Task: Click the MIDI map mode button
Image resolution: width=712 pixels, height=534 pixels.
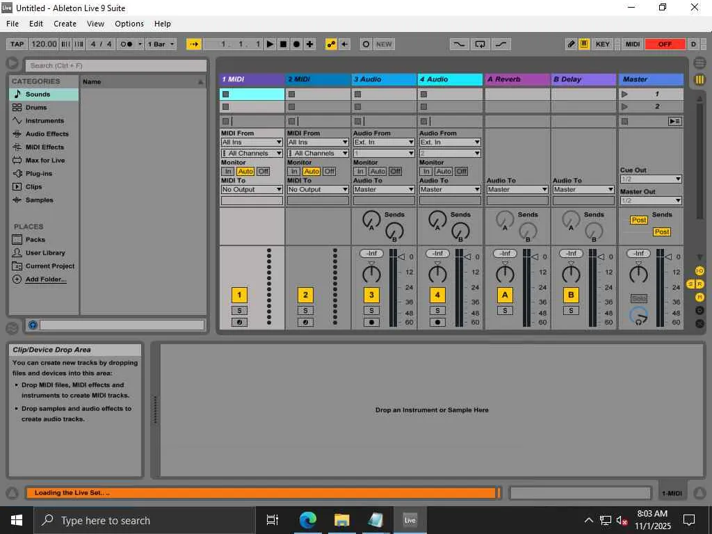Action: click(x=633, y=44)
